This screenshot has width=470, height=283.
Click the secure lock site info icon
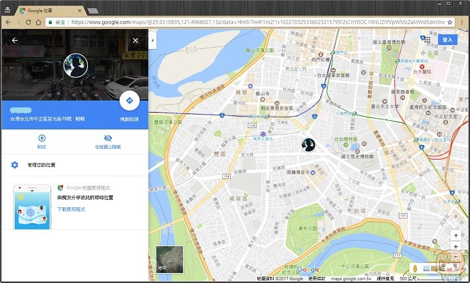50,22
